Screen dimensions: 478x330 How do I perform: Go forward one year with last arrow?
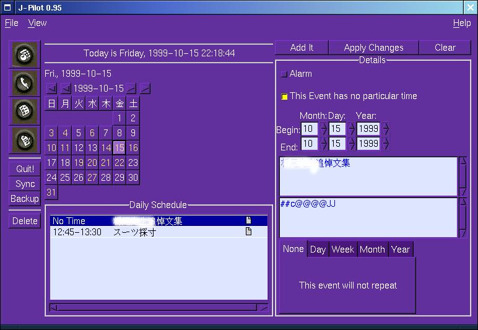tap(145, 89)
